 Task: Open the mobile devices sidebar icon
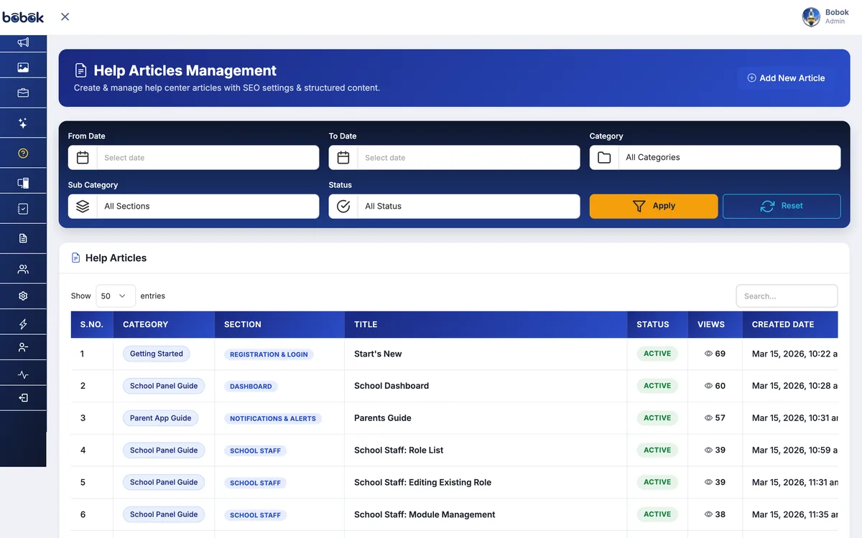click(x=23, y=183)
